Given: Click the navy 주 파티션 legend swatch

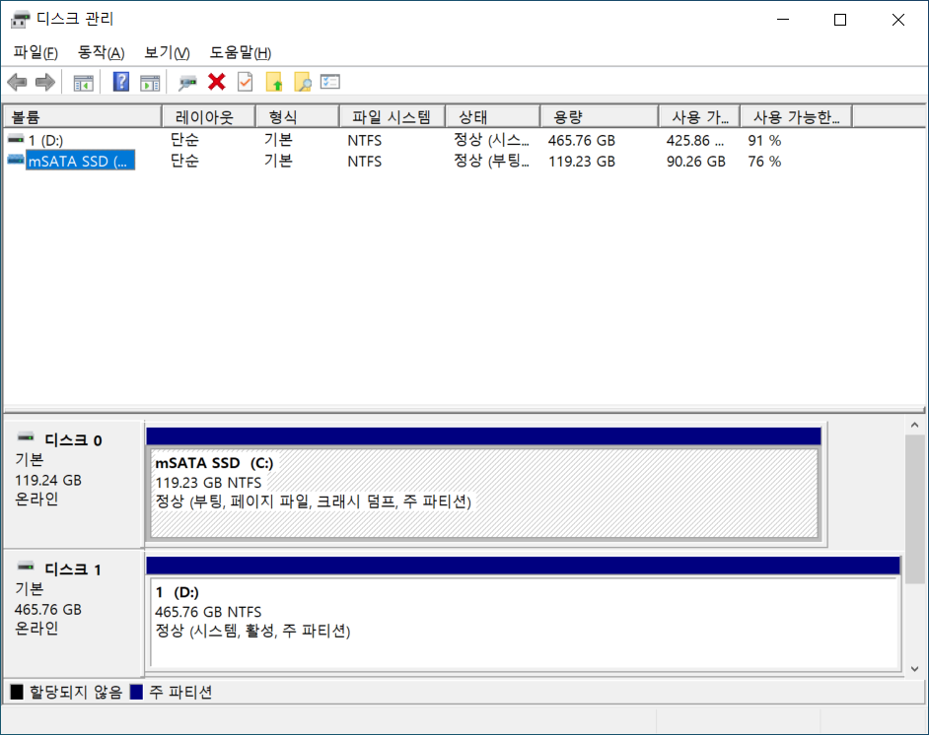Looking at the screenshot, I should 136,692.
